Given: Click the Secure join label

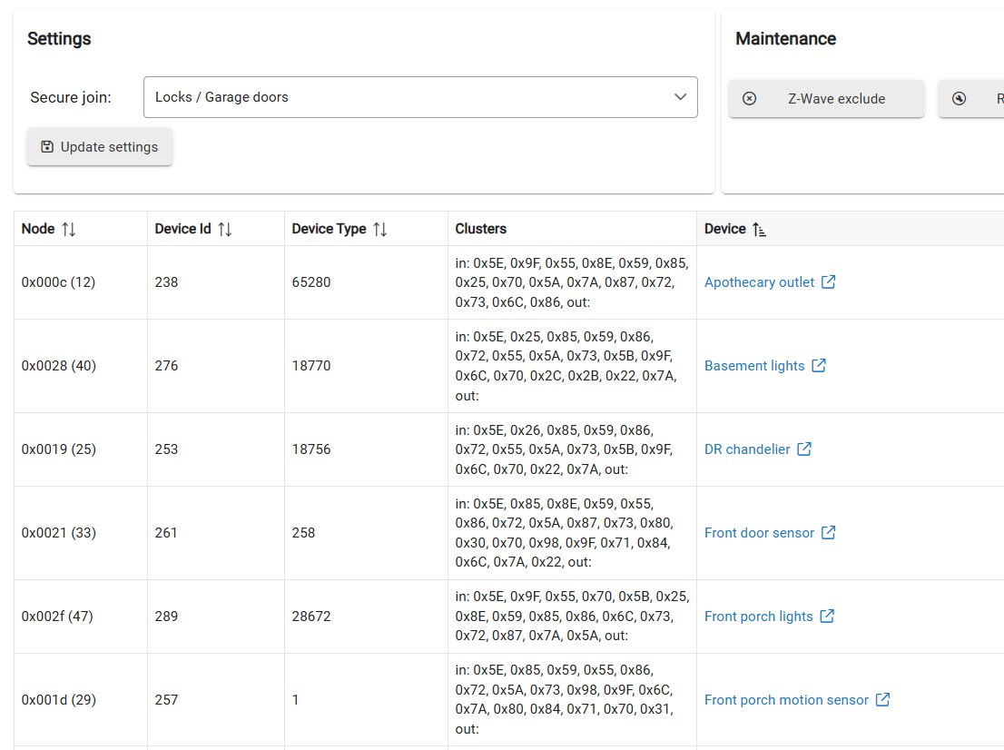Looking at the screenshot, I should tap(71, 97).
